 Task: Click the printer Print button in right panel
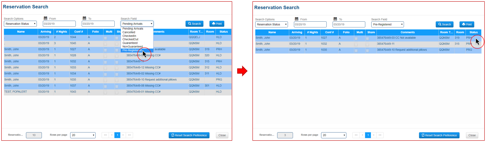coord(467,24)
